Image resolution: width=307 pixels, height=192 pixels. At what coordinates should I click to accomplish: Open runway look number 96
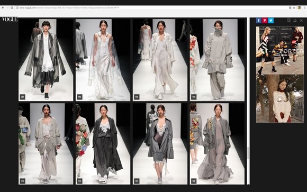(217, 144)
